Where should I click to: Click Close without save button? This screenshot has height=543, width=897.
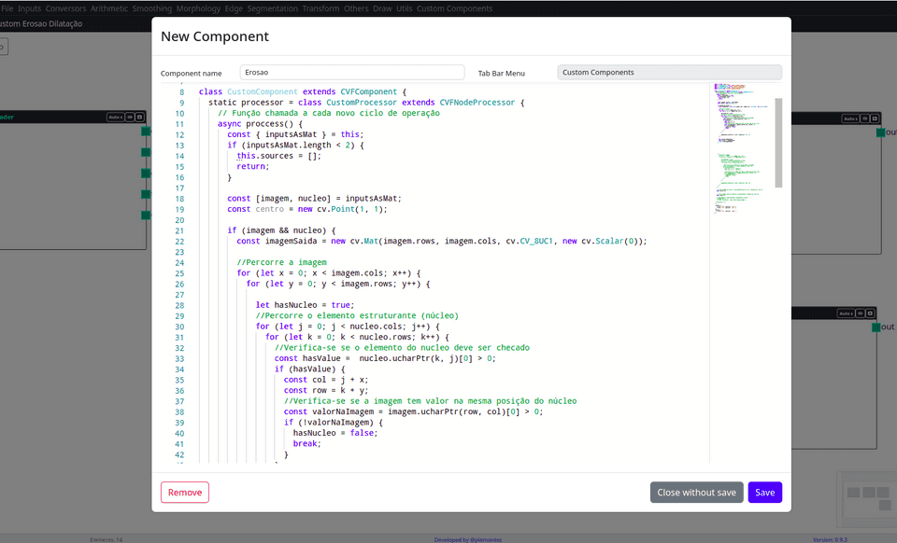pos(696,493)
